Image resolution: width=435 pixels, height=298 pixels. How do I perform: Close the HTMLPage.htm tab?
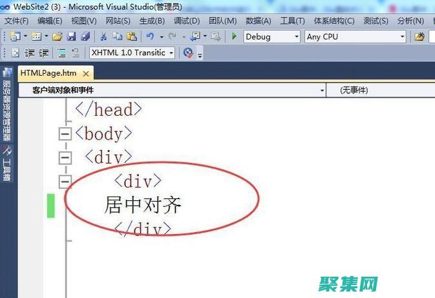point(85,73)
